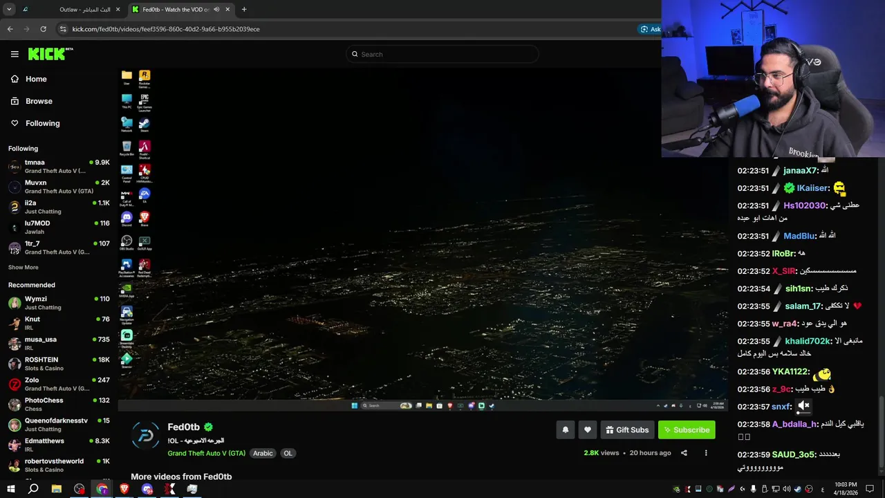Close the Fed0tb VOD tab
This screenshot has width=885, height=498.
click(227, 10)
